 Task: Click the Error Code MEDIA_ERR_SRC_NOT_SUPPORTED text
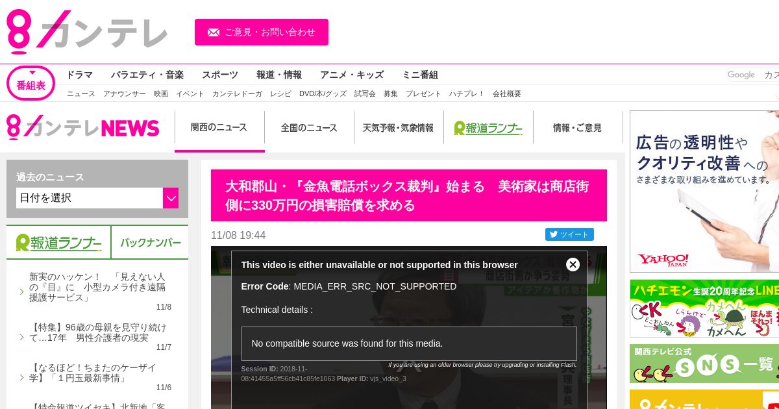pos(349,286)
